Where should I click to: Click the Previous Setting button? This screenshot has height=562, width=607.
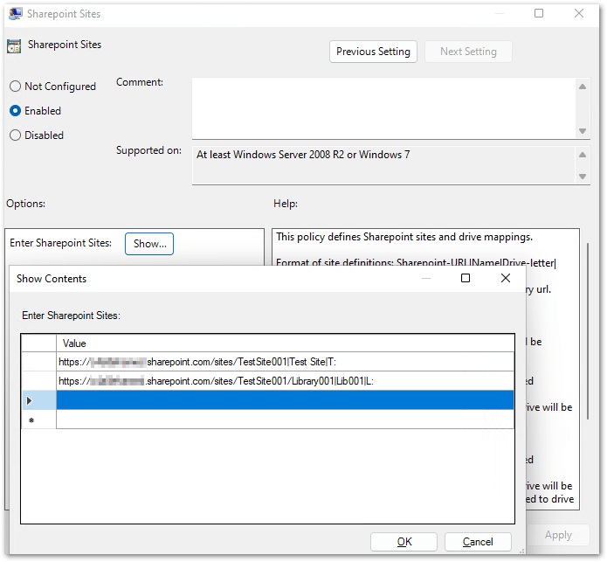point(373,52)
